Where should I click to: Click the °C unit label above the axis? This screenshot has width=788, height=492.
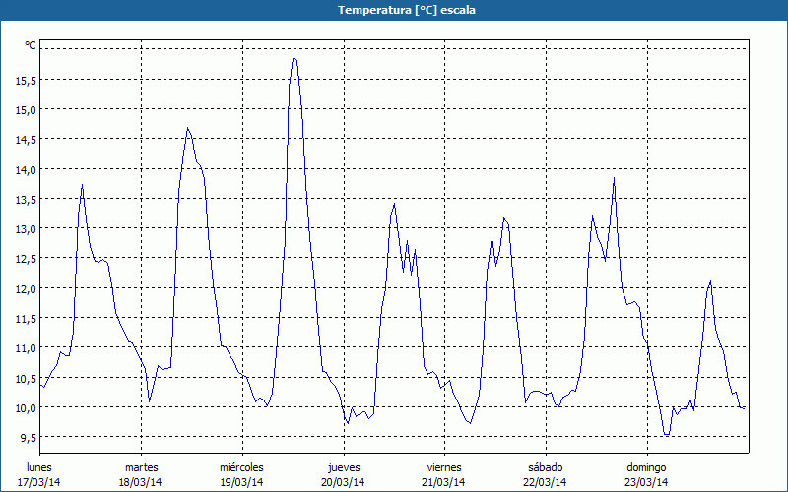coord(31,45)
